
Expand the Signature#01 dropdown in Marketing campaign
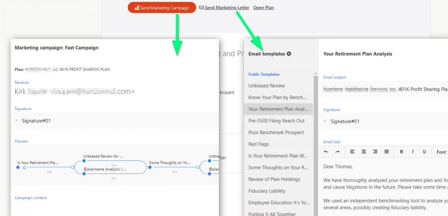(16, 121)
